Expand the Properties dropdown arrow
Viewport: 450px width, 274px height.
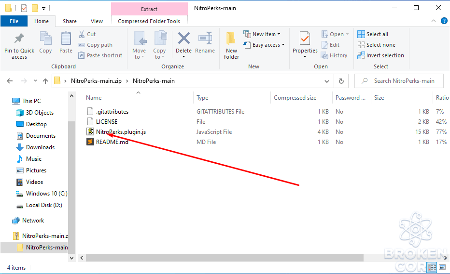point(305,57)
